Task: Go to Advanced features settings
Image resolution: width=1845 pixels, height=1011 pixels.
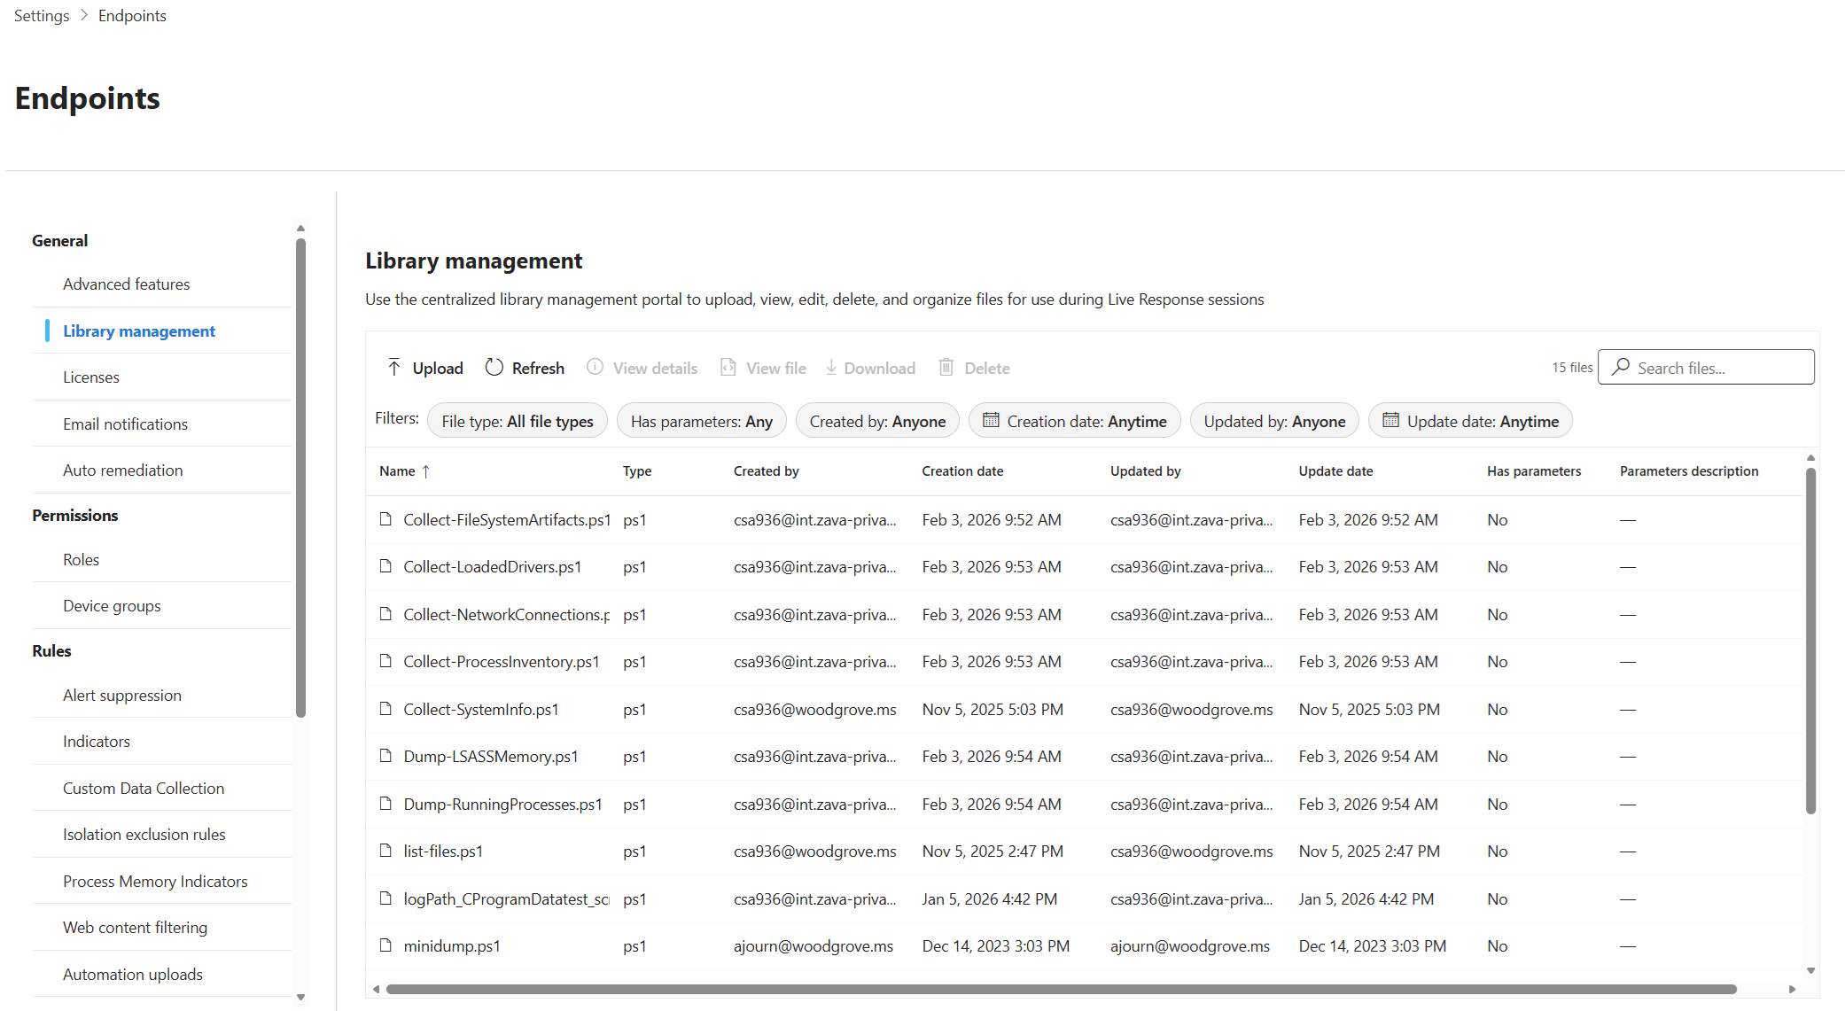Action: point(126,284)
